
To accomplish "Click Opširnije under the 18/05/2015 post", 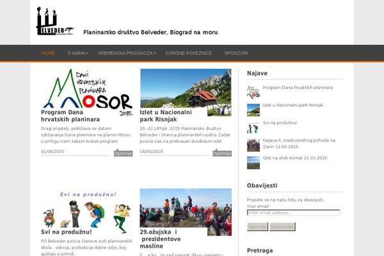I will click(x=222, y=154).
